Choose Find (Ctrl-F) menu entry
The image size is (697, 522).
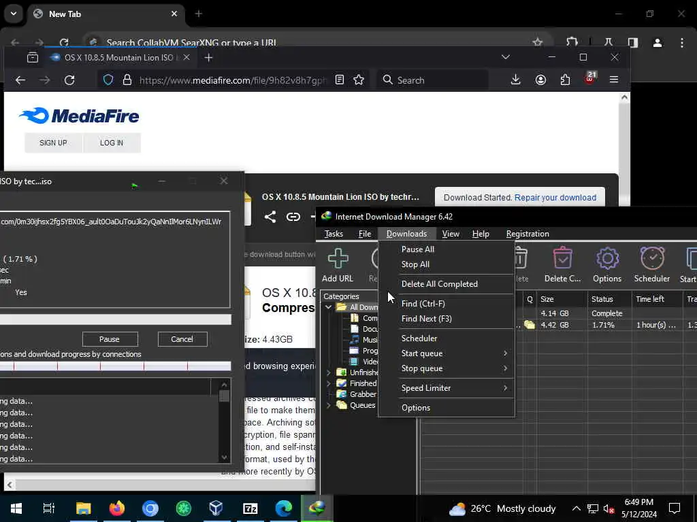pyautogui.click(x=447, y=304)
